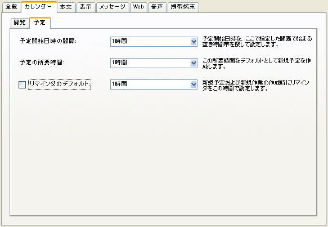Go to the メッセージ tab

[x=113, y=7]
